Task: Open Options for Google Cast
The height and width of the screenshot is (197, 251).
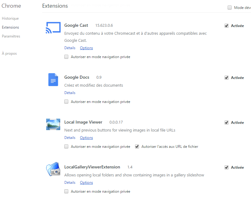Action: pyautogui.click(x=86, y=48)
